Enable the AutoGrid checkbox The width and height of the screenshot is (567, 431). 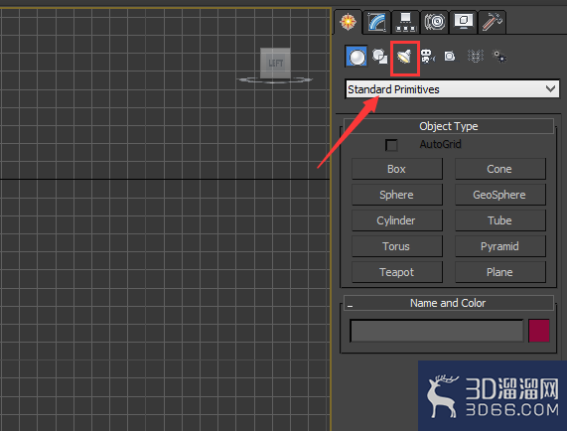point(391,145)
